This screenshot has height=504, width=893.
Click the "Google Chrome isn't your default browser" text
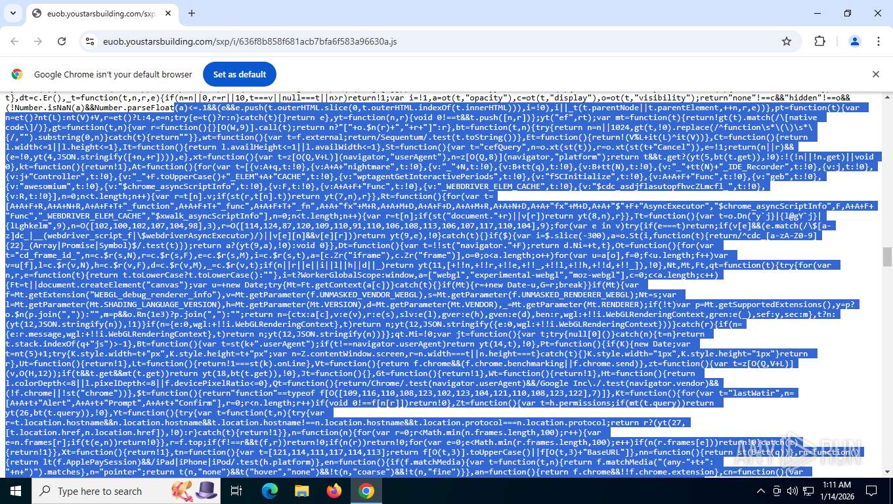tap(113, 74)
